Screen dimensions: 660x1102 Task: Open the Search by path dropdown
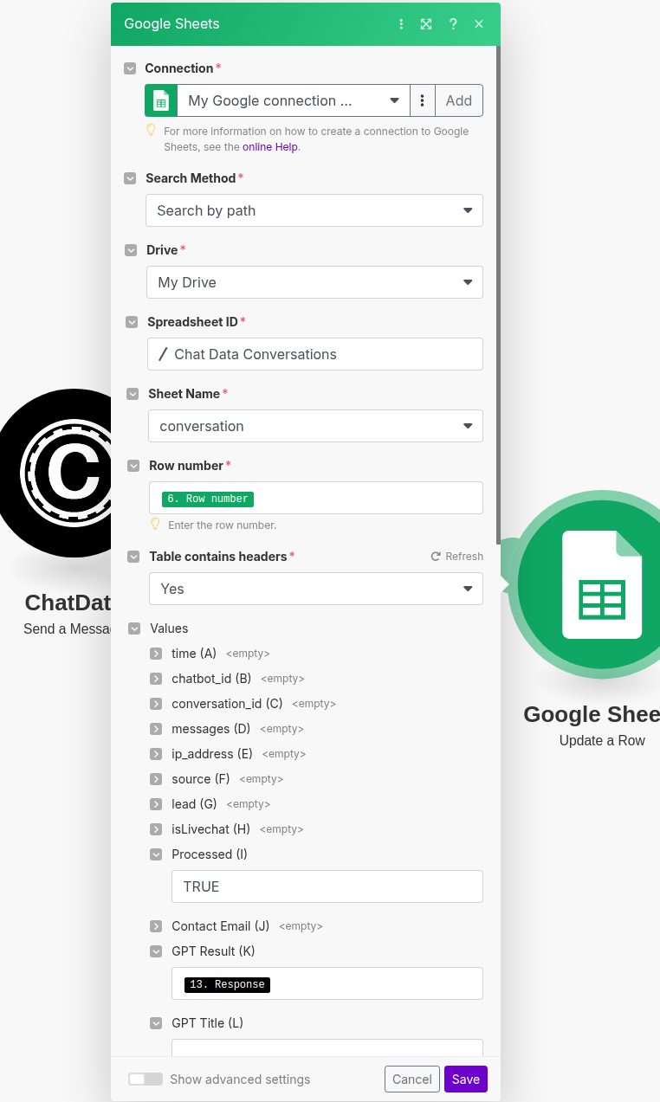[314, 210]
